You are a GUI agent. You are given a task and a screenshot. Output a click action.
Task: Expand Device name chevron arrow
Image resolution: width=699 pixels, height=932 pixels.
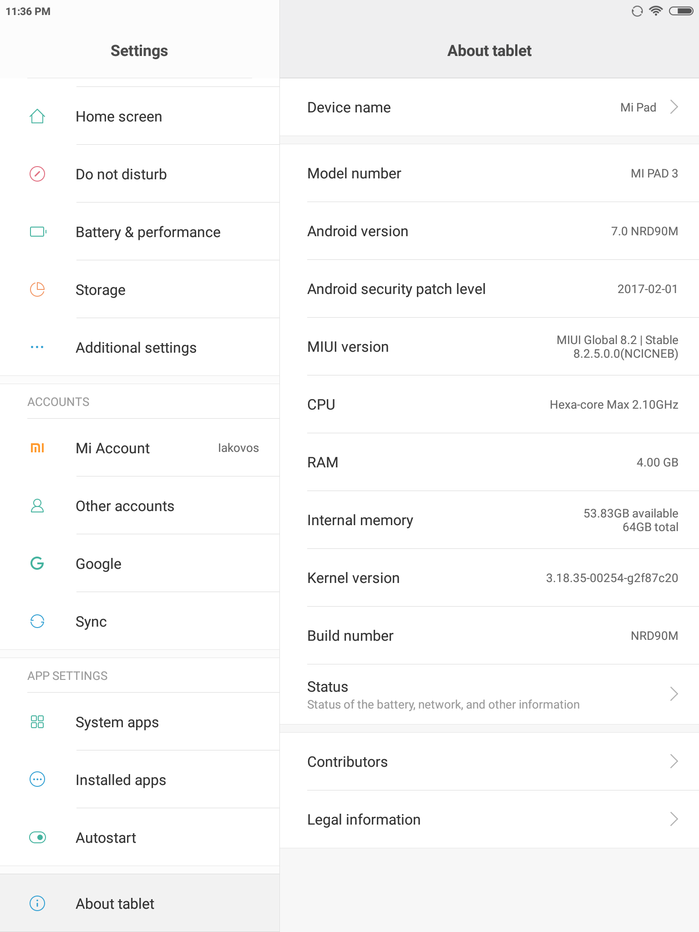[x=674, y=107]
